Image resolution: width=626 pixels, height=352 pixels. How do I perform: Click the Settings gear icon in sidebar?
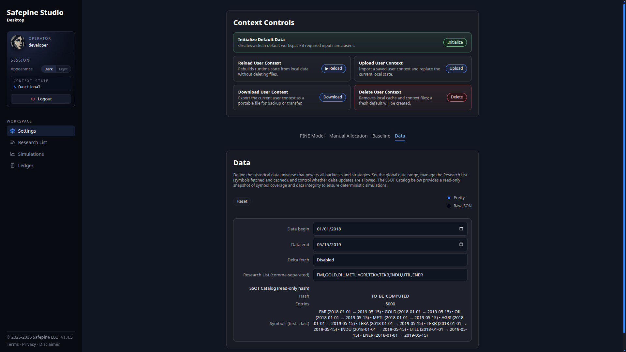tap(12, 131)
